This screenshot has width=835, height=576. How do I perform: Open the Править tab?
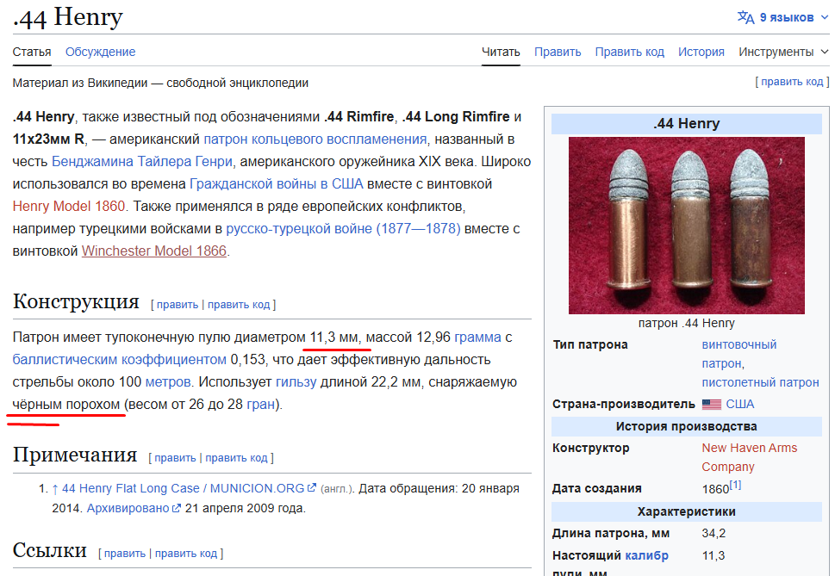click(x=558, y=53)
